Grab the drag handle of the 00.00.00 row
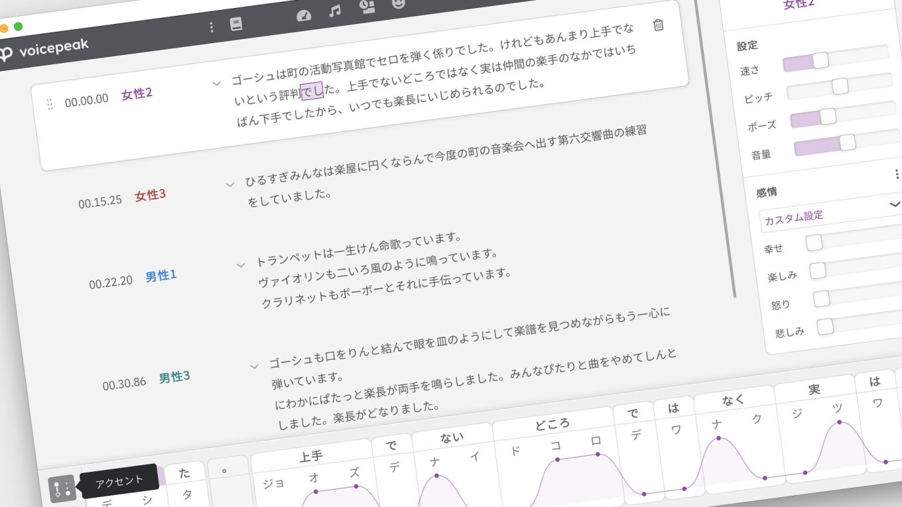The image size is (902, 507). (x=50, y=104)
